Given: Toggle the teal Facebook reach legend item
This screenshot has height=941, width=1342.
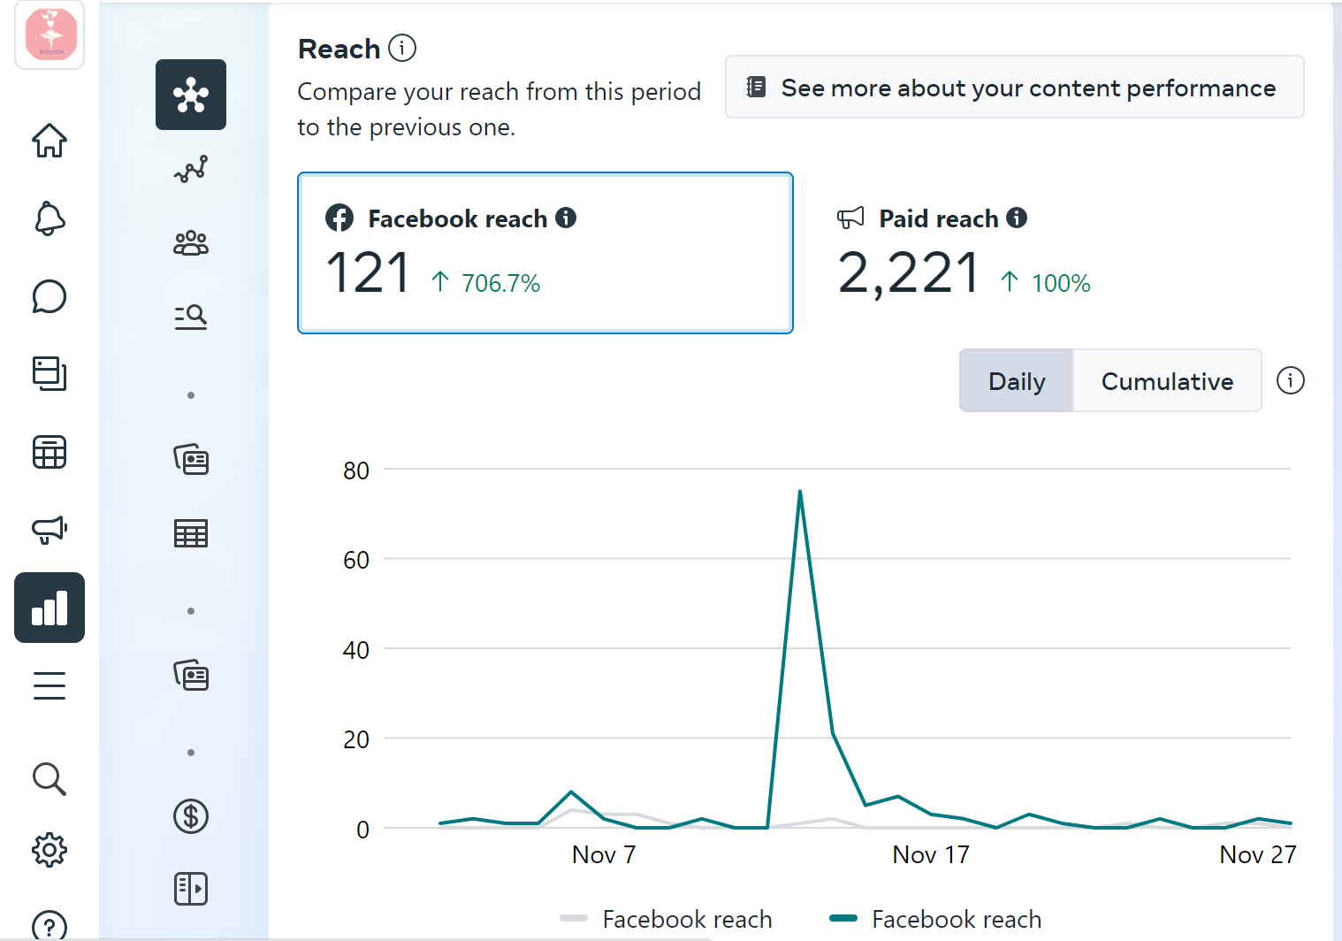Looking at the screenshot, I should 935,919.
